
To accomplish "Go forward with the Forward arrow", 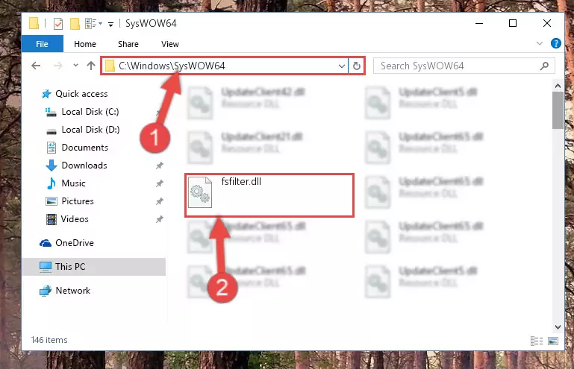I will pyautogui.click(x=57, y=66).
